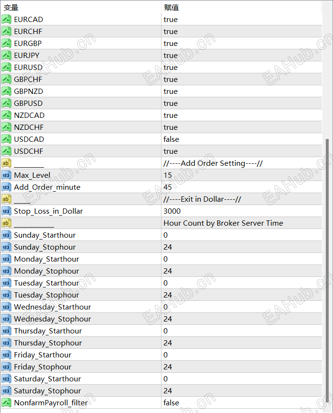Image resolution: width=333 pixels, height=413 pixels.
Task: Select the Max_Level value 15
Action: [x=168, y=175]
